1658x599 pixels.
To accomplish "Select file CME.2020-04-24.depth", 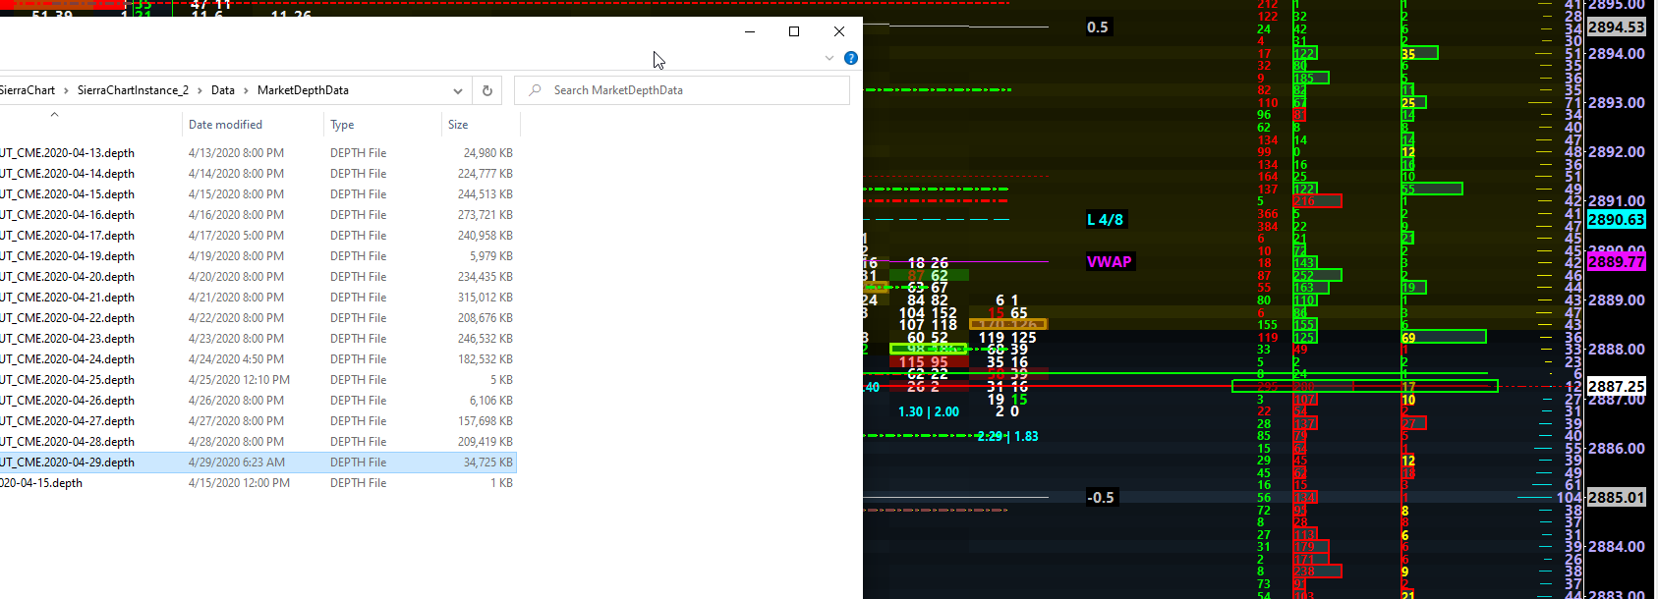I will (x=68, y=359).
